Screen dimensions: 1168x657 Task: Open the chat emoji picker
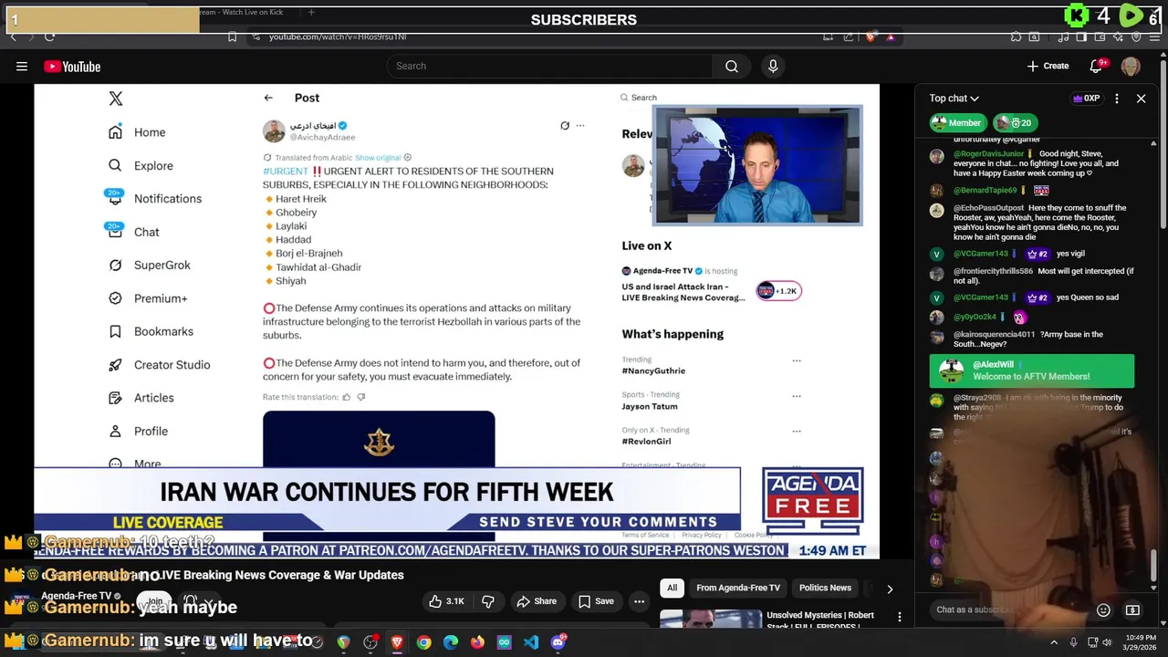pyautogui.click(x=1103, y=610)
